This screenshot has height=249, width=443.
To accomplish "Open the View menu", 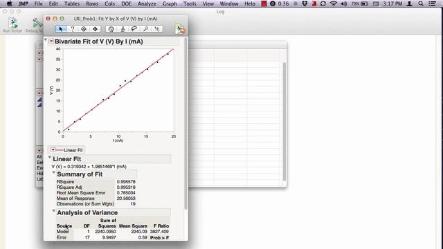I will tap(208, 3).
